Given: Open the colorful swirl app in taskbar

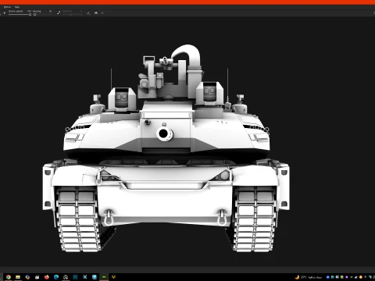Looking at the screenshot, I should pos(27,277).
